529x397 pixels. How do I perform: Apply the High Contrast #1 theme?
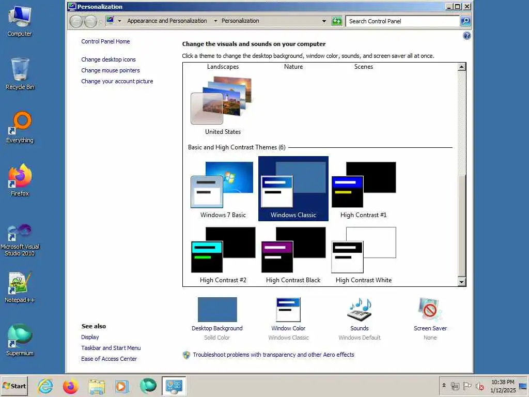pyautogui.click(x=363, y=189)
